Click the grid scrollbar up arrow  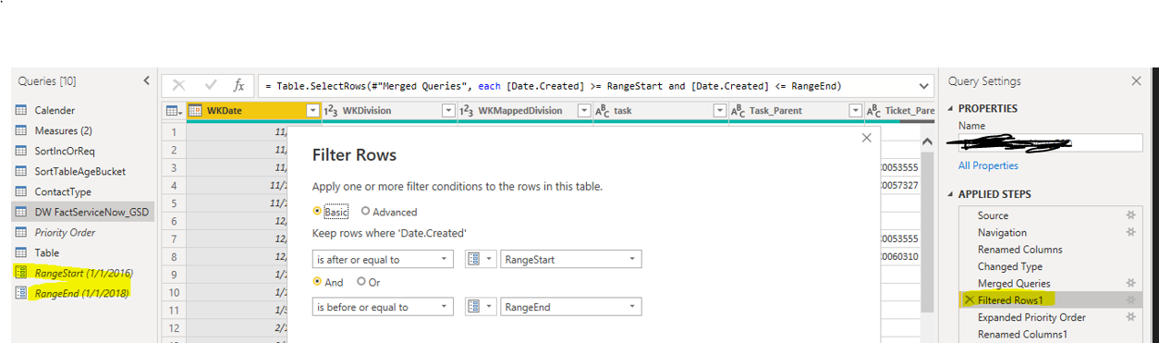(x=927, y=141)
